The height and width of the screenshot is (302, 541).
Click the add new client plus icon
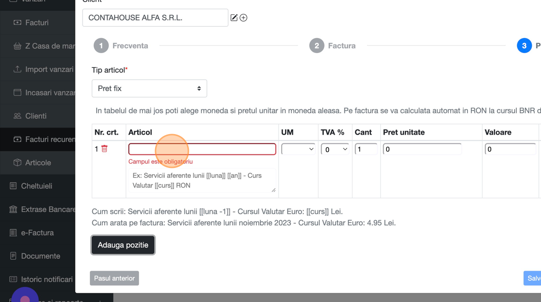tap(243, 18)
